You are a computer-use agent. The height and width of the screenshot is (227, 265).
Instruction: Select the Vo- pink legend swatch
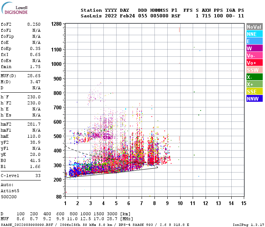point(254,56)
